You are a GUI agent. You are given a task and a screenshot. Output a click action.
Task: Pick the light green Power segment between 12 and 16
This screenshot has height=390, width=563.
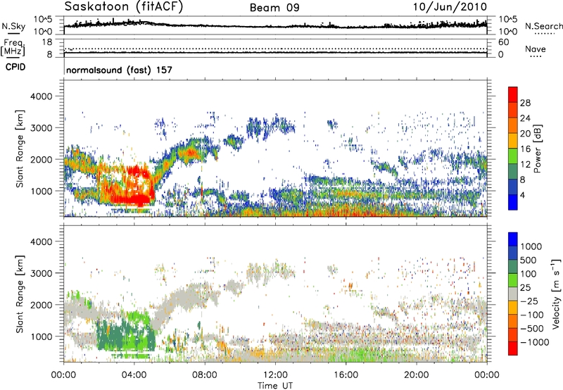coord(513,156)
